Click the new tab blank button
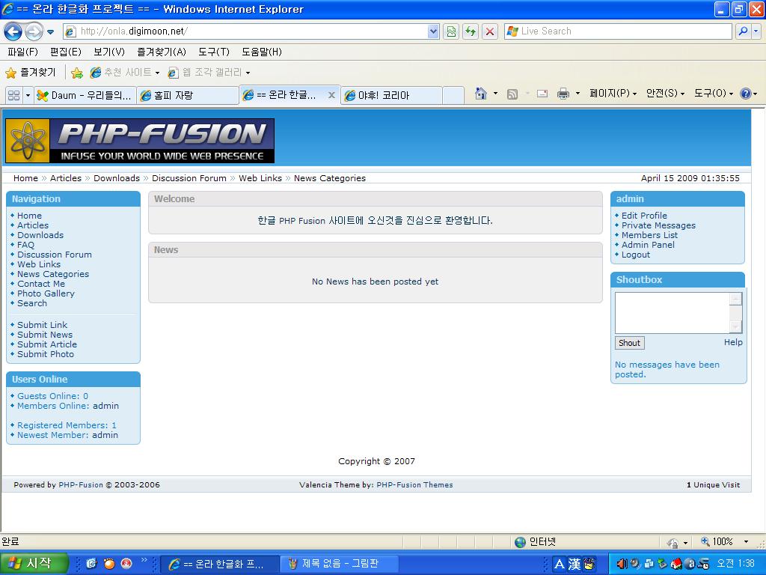 click(x=453, y=95)
